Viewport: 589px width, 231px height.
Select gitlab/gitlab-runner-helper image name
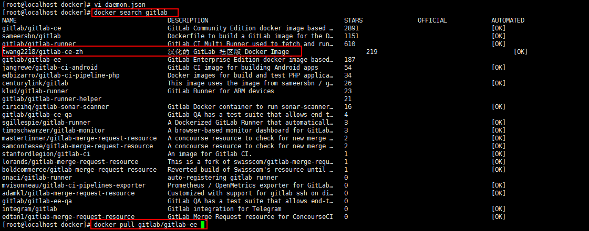(52, 99)
